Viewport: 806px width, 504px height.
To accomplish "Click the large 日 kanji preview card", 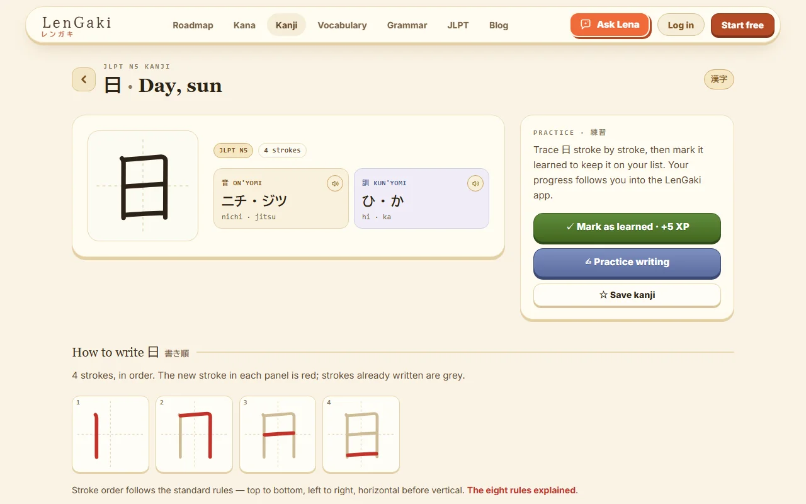I will point(143,186).
